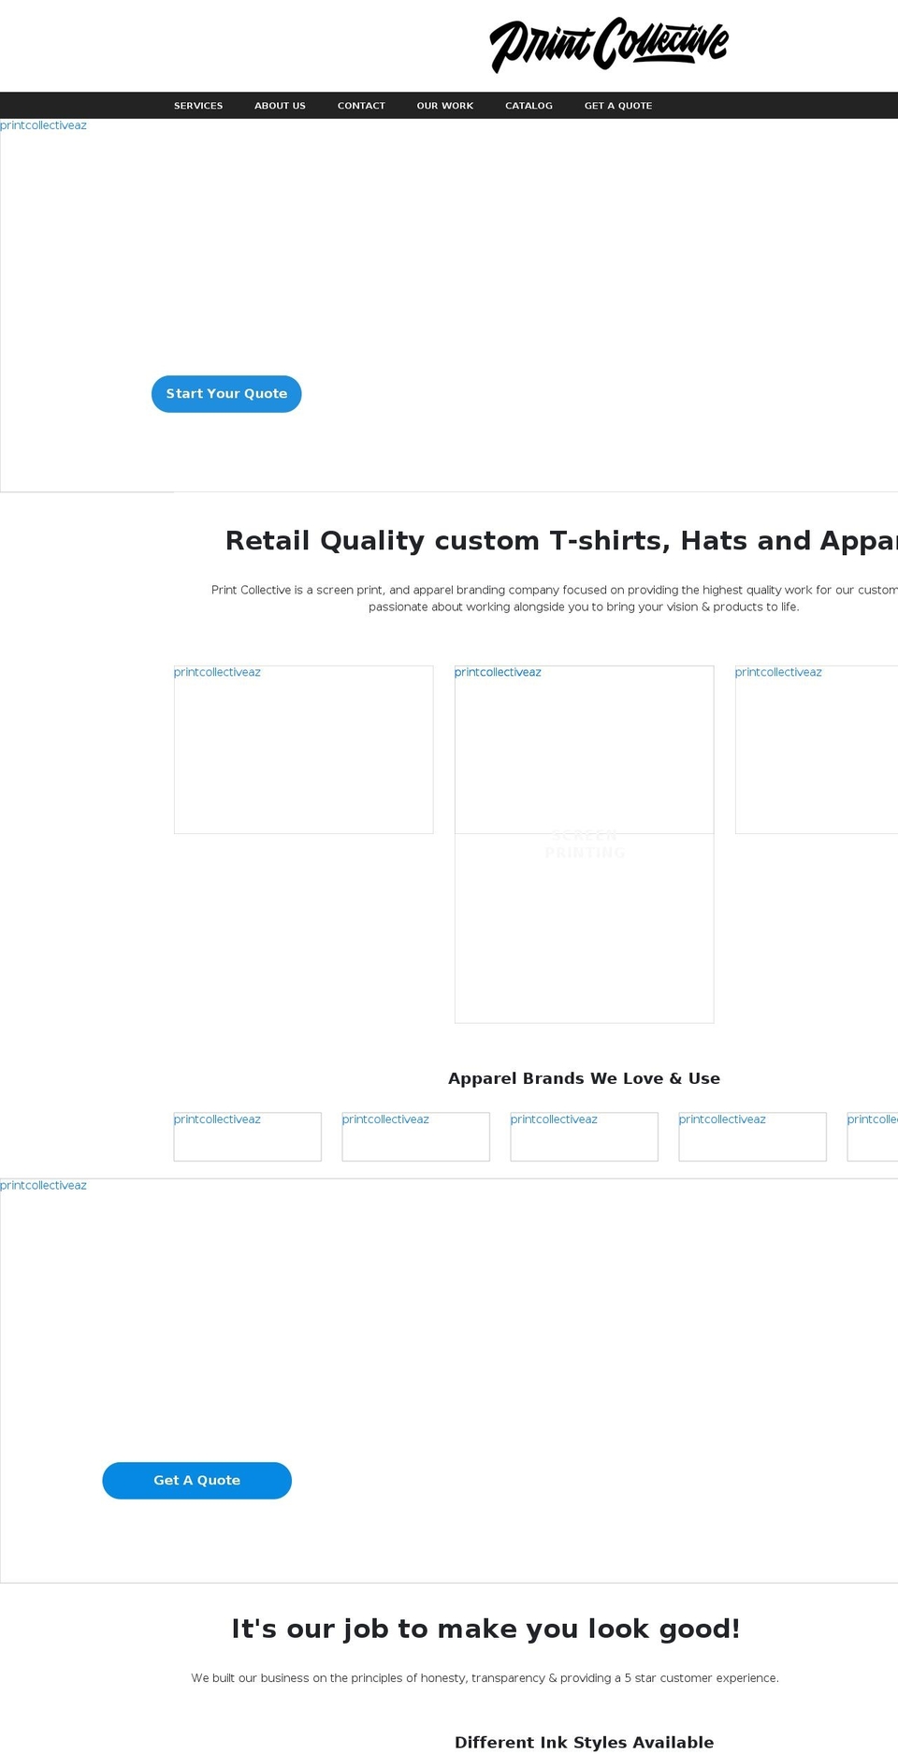Open the first service image placeholder under the headline
Screen dimensions: 898x1755
coord(303,749)
